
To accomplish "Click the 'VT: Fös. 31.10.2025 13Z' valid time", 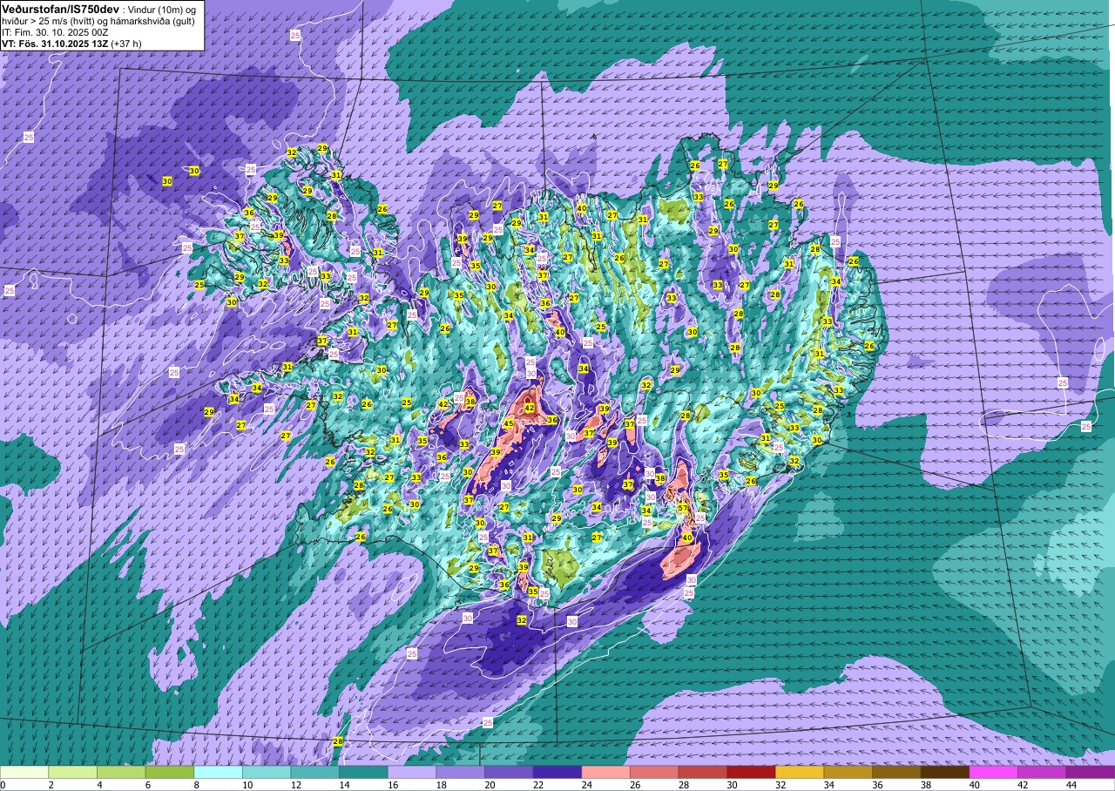I will tap(54, 43).
